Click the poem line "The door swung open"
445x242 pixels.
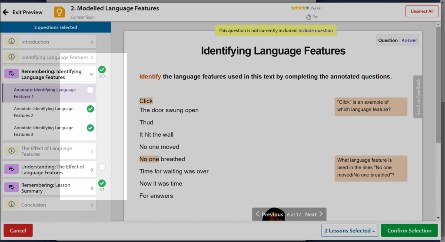[169, 110]
